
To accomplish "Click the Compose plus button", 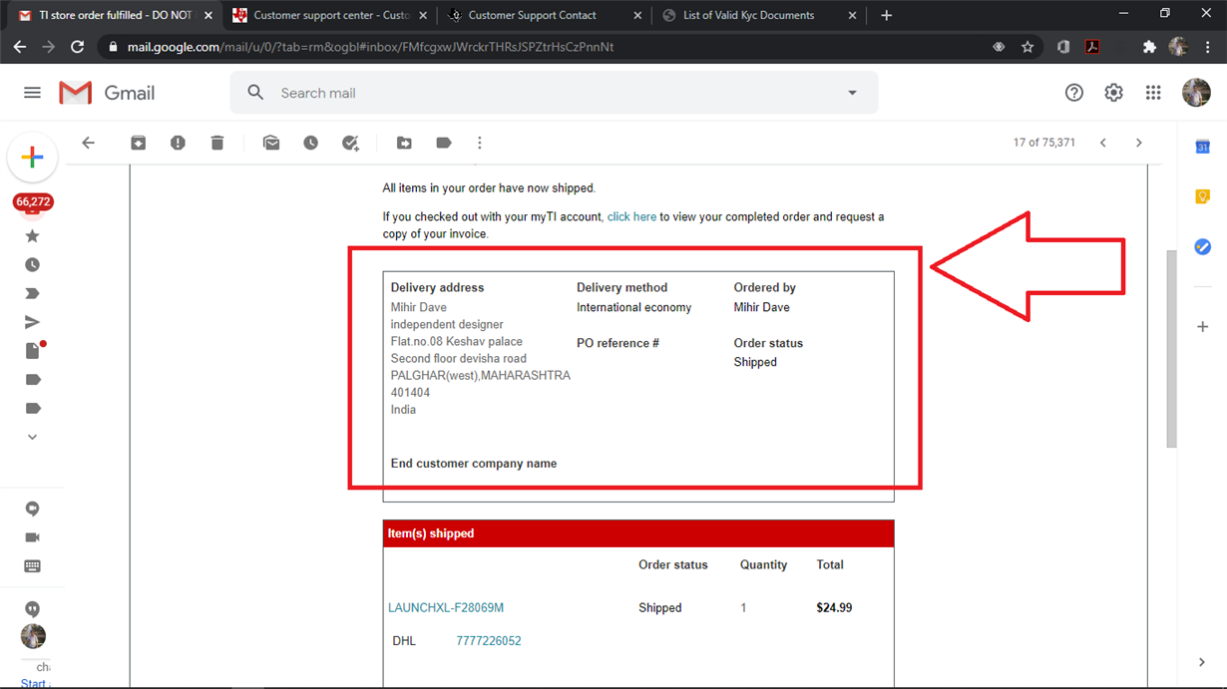I will 32,158.
